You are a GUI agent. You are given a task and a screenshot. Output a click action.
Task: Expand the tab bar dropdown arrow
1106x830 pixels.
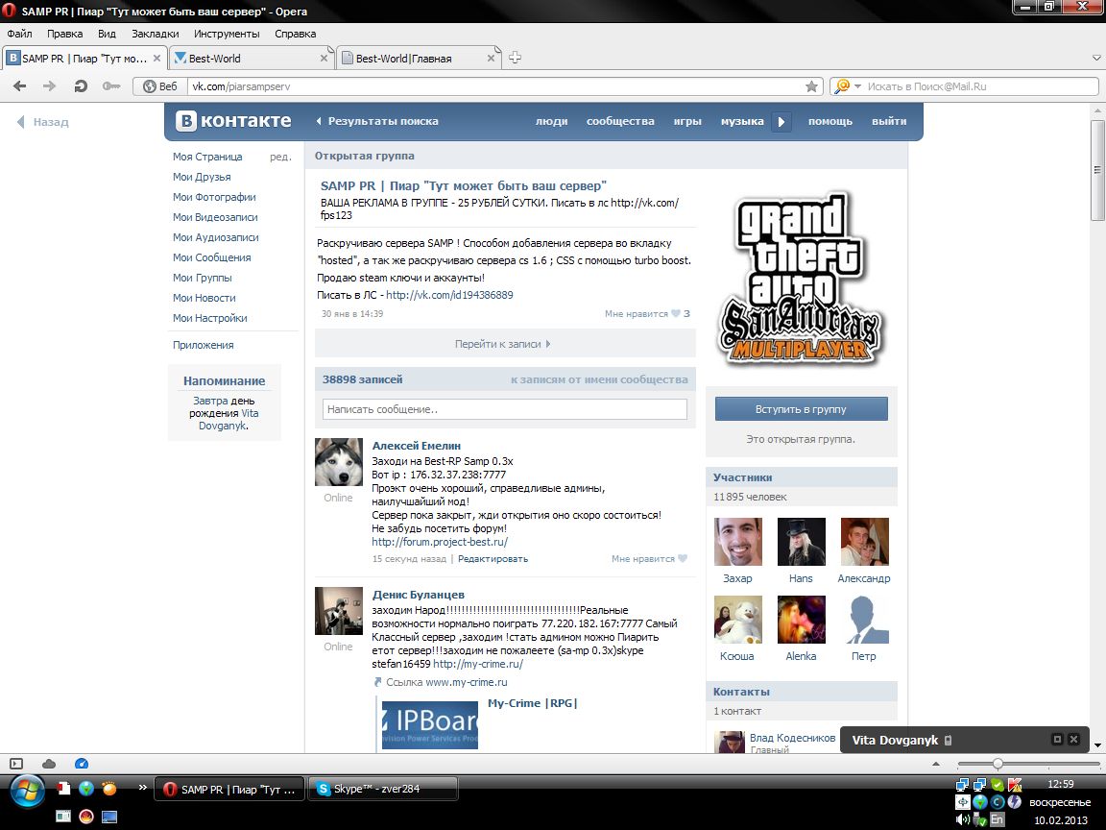click(1096, 58)
